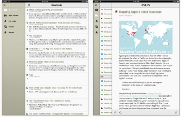Viewport: 181px width, 117px height.
Task: Star the article using bottom toolbar star
Action: [x=115, y=112]
